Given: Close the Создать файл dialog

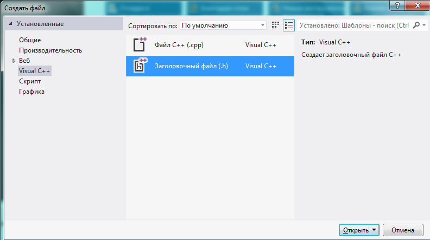Looking at the screenshot, I should (419, 4).
